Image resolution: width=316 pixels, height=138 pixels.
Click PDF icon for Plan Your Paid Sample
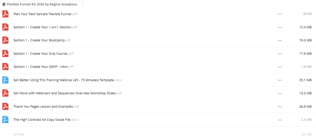[x=5, y=14]
